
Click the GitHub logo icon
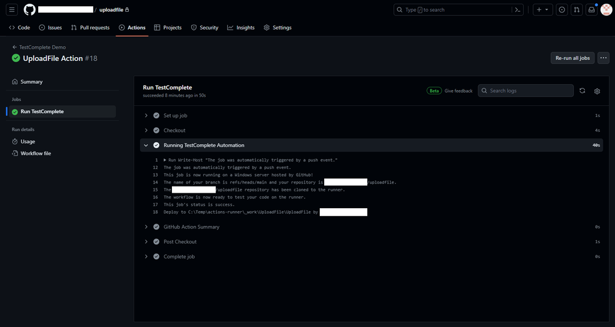[x=30, y=10]
